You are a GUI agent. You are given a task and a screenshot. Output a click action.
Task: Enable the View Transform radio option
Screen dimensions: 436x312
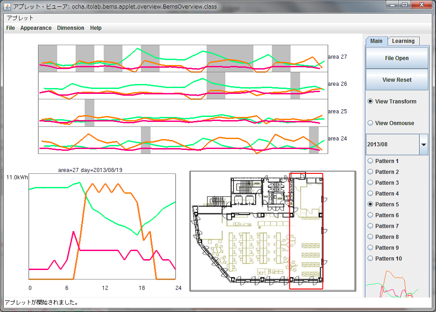pyautogui.click(x=371, y=102)
